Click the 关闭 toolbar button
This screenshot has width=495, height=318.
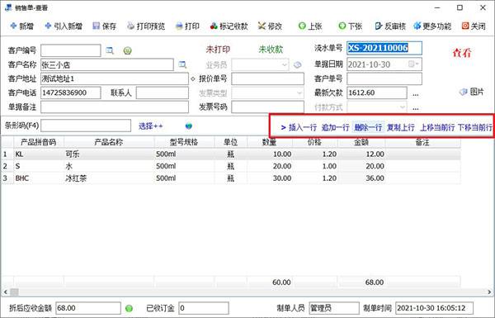coord(474,26)
